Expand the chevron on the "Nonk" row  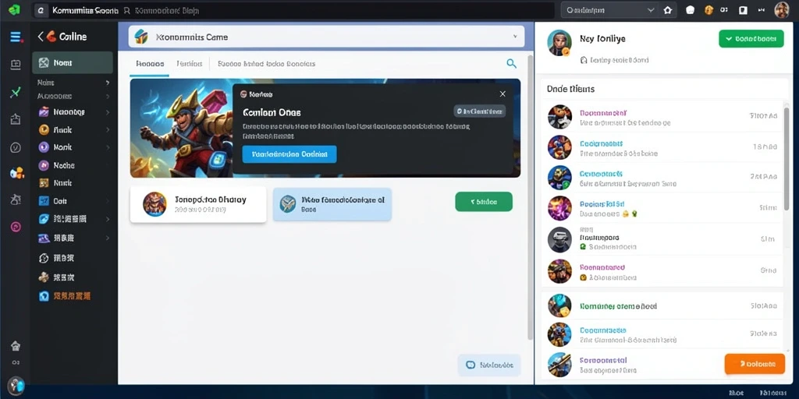[108, 147]
